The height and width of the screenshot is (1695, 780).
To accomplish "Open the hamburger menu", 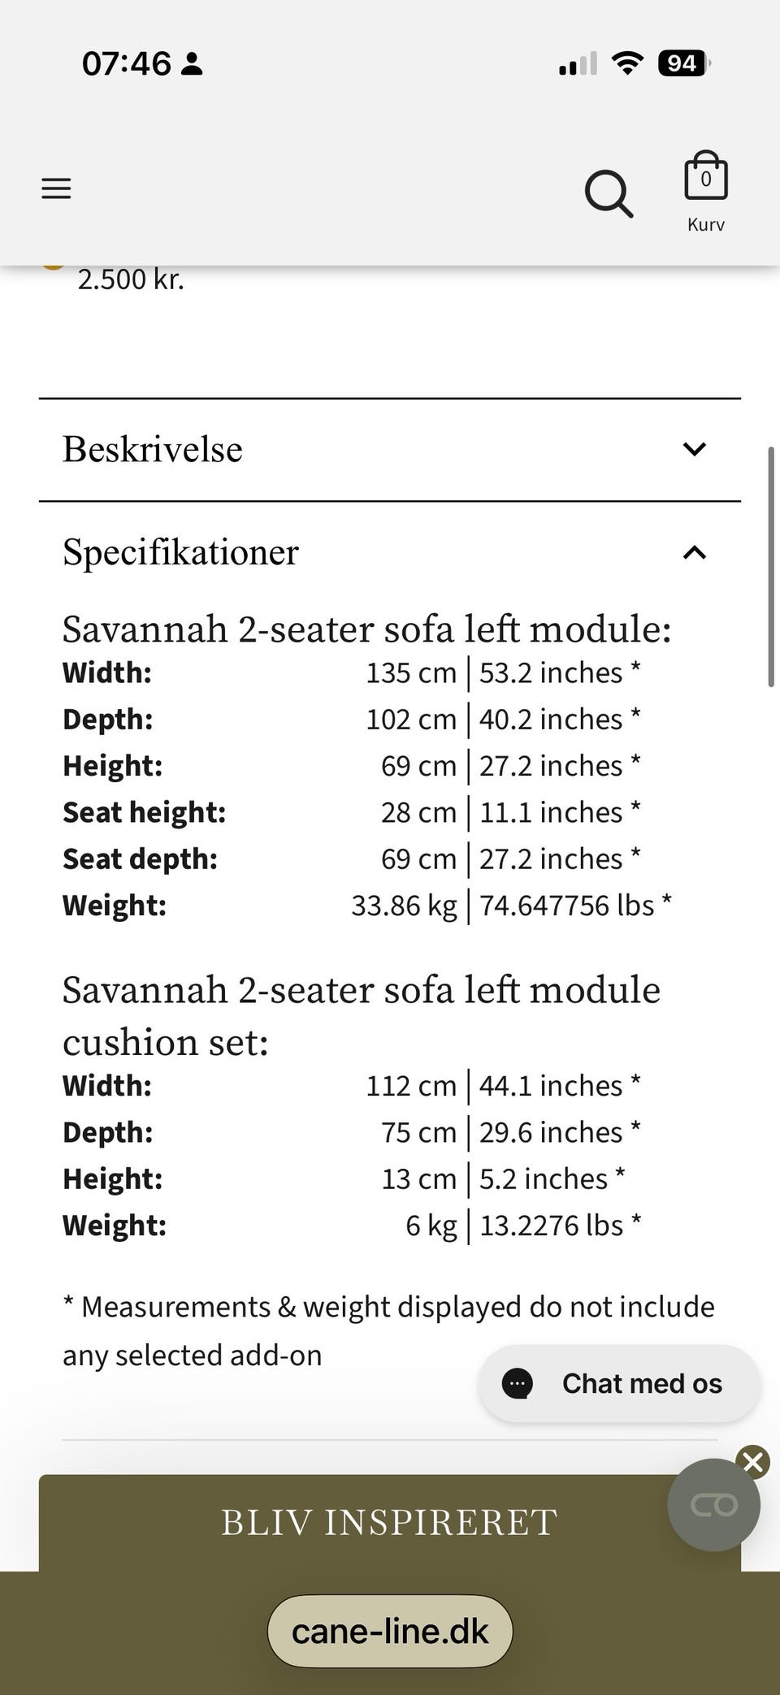I will [56, 188].
